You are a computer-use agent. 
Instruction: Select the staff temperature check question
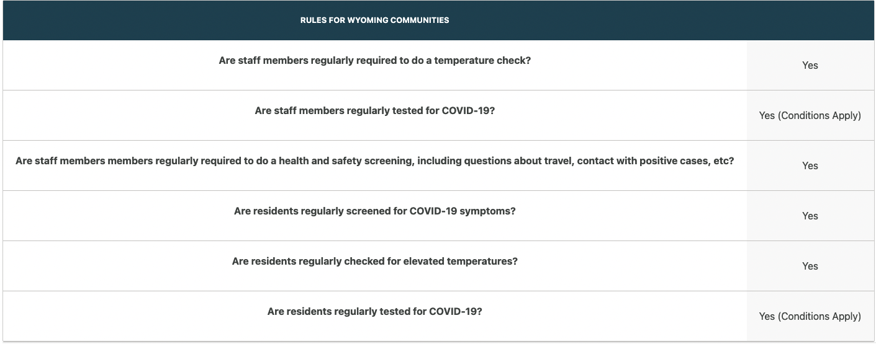[374, 61]
